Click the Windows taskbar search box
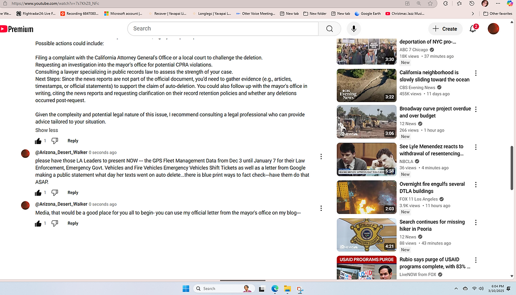 (x=224, y=289)
